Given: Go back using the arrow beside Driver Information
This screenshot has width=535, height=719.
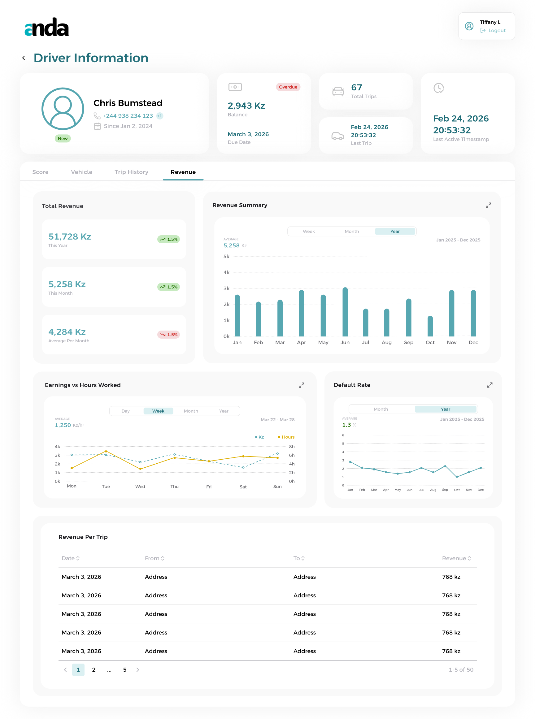Looking at the screenshot, I should [x=24, y=58].
